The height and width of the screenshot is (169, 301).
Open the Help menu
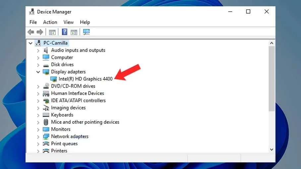coord(85,22)
